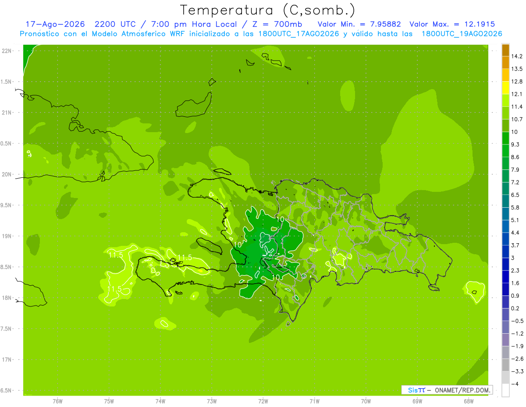Click the '21N' latitude label
Screen dimensions: 526x407
click(7, 113)
